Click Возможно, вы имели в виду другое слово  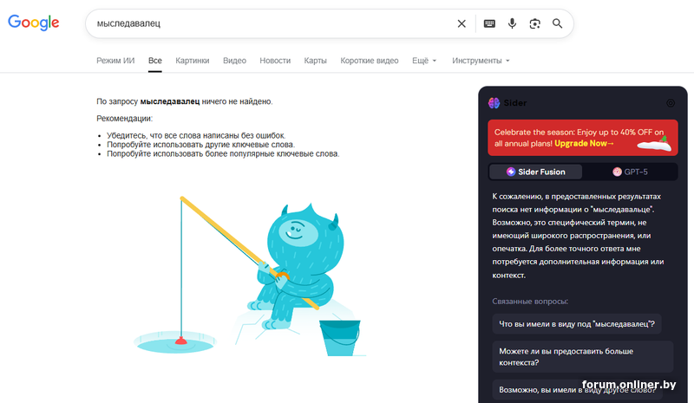[577, 390]
